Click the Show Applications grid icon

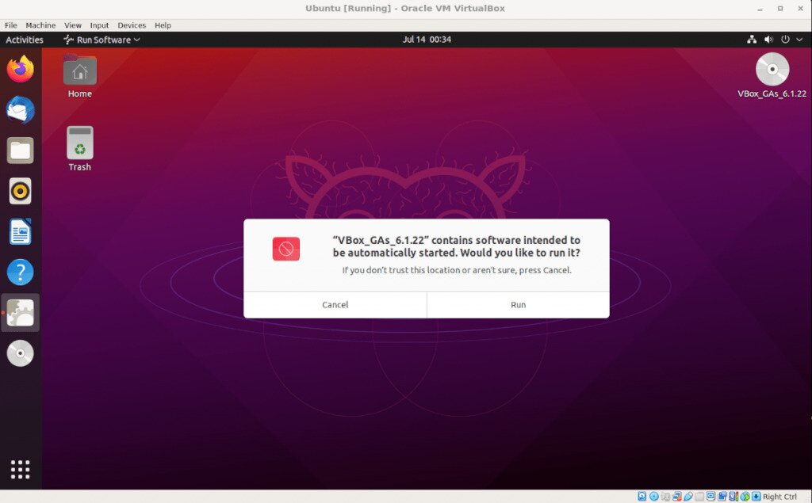click(20, 470)
